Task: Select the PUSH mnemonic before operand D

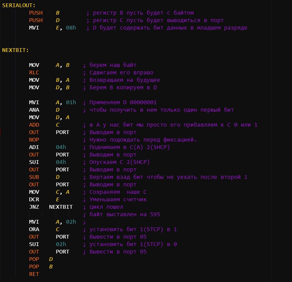Action: (36, 20)
